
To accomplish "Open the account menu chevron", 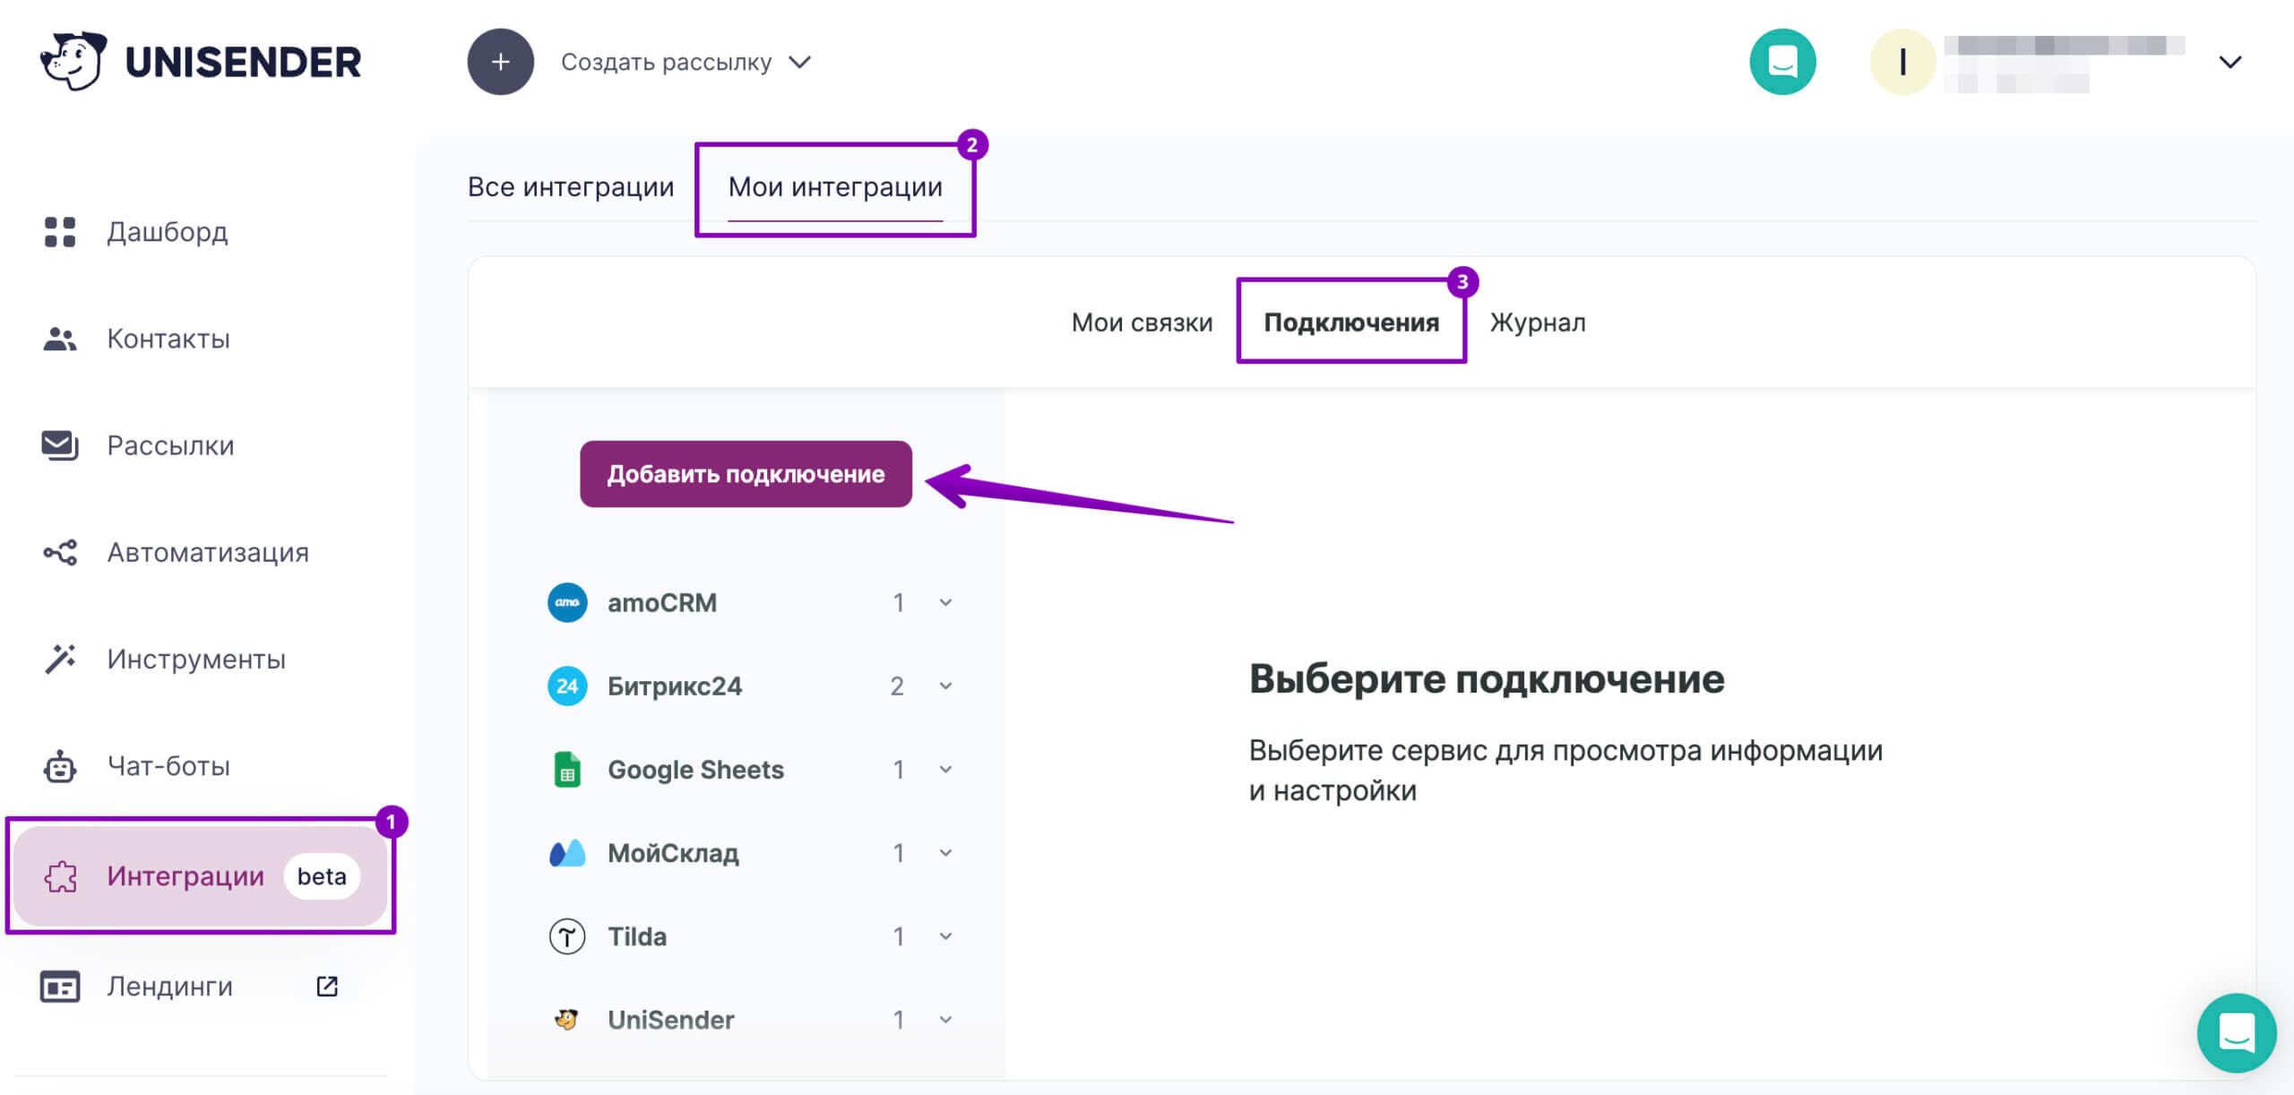I will tap(2230, 62).
